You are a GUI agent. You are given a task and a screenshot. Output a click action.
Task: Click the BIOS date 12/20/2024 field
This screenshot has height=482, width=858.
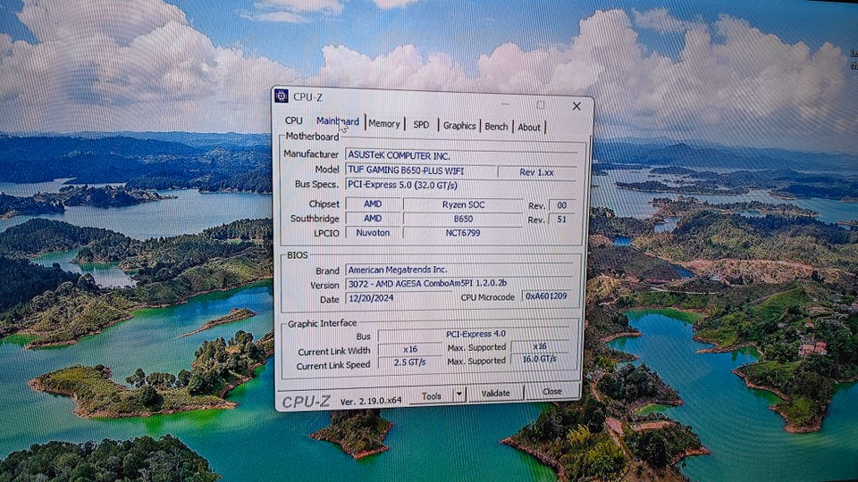pyautogui.click(x=400, y=298)
